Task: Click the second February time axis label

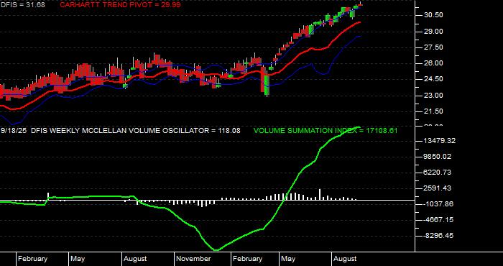Action: (247, 259)
